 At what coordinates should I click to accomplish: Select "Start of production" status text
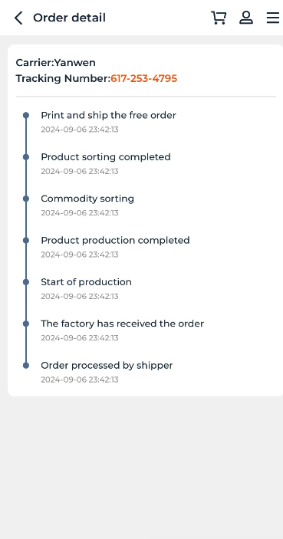click(x=86, y=282)
